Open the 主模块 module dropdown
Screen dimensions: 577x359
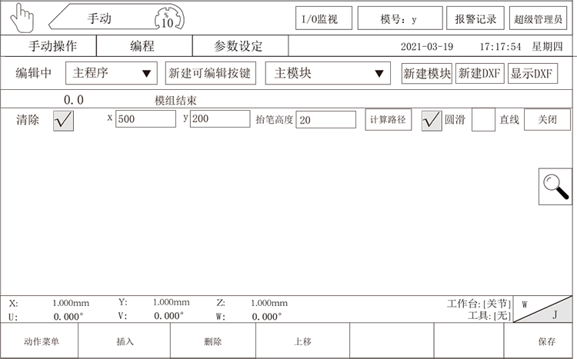click(x=328, y=74)
